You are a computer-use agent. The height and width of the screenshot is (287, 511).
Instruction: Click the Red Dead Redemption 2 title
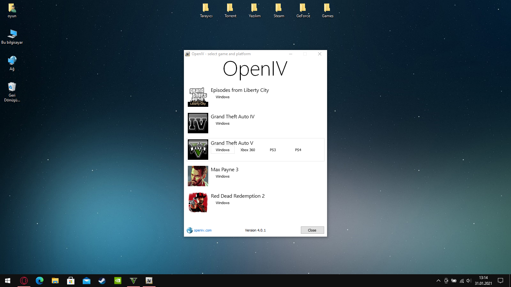[238, 196]
